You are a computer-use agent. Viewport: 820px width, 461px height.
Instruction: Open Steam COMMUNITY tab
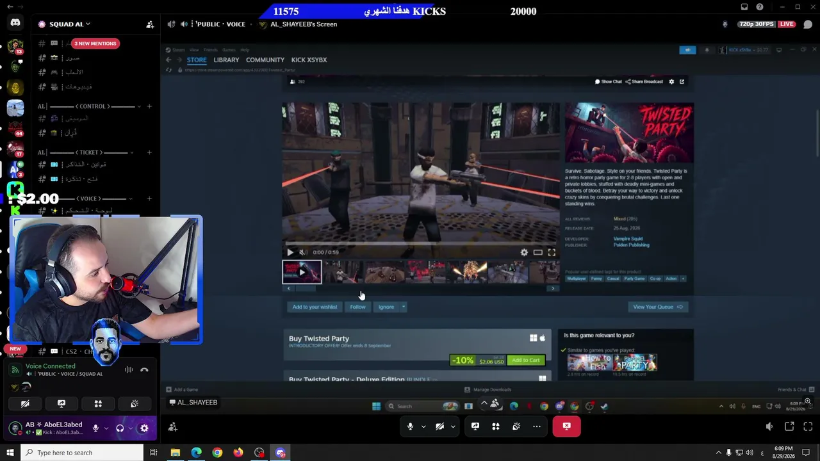coord(265,60)
